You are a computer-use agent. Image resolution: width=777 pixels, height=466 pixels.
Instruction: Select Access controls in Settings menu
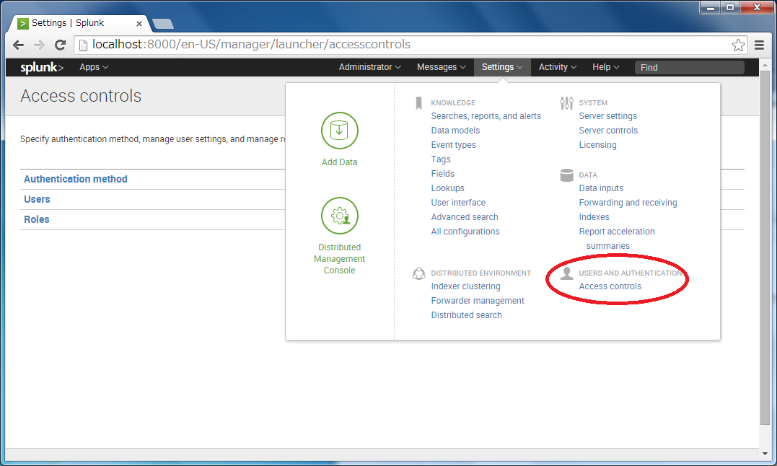click(610, 286)
